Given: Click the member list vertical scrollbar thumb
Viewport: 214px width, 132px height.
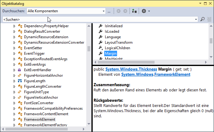Looking at the screenshot, I should point(211,41).
